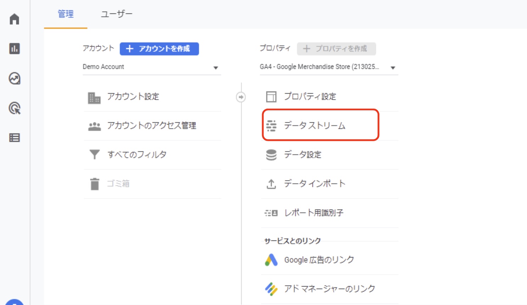Open the Demo Account dropdown

click(152, 67)
